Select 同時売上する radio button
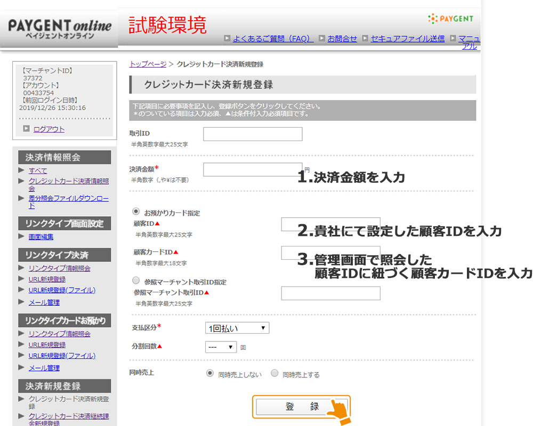 [274, 373]
